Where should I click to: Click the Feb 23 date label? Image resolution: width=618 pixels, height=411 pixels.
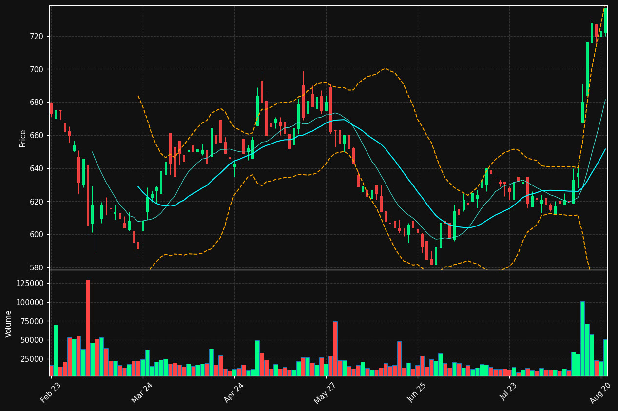pyautogui.click(x=51, y=392)
